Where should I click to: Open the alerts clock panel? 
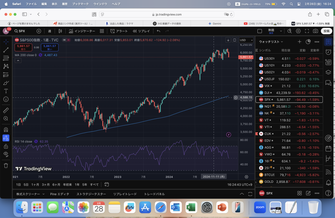click(328, 52)
